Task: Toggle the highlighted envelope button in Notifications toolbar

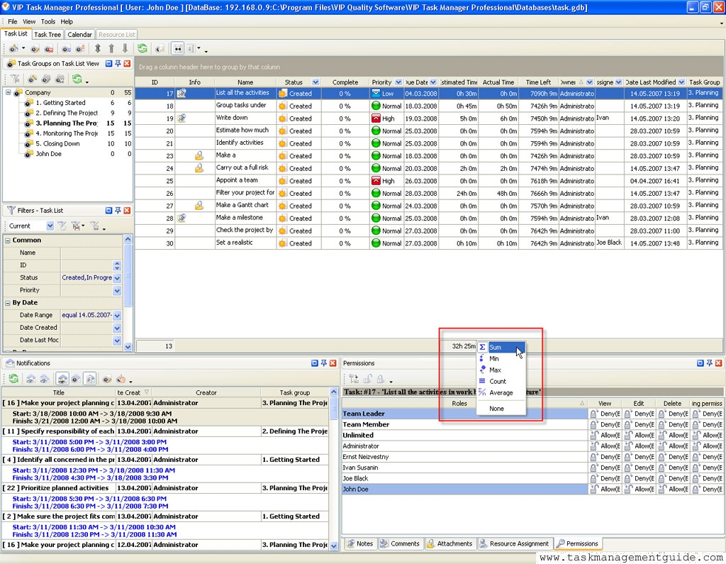Action: click(x=62, y=379)
